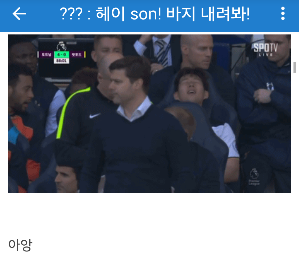Click the white Nike swoosh logo

(95, 116)
